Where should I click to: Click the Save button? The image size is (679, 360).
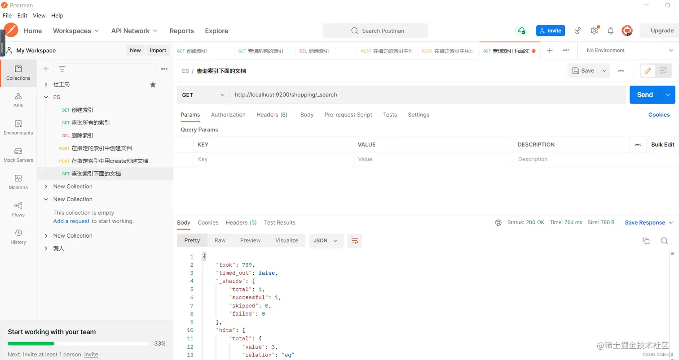(x=583, y=70)
